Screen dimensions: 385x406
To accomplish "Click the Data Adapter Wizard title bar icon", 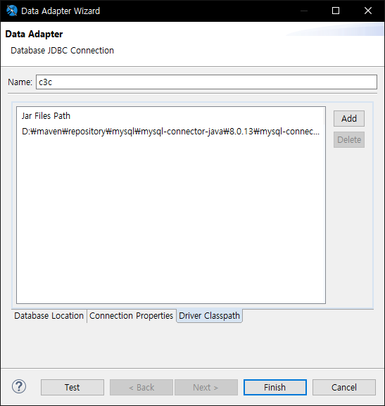I will [x=12, y=11].
